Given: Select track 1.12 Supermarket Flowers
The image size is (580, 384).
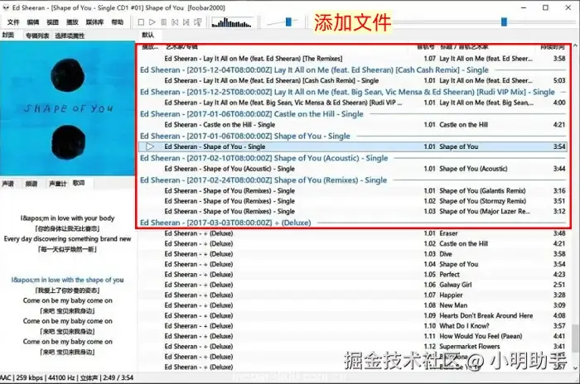Looking at the screenshot, I should coord(352,347).
